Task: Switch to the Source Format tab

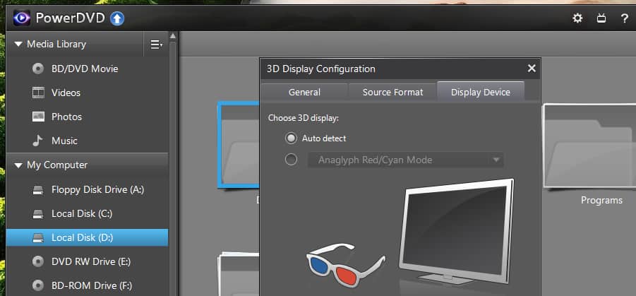Action: point(392,92)
